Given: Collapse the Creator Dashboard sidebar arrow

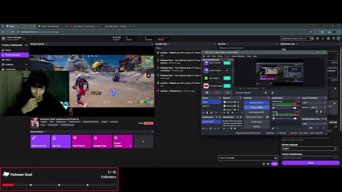Looking at the screenshot, I should [x=26, y=45].
